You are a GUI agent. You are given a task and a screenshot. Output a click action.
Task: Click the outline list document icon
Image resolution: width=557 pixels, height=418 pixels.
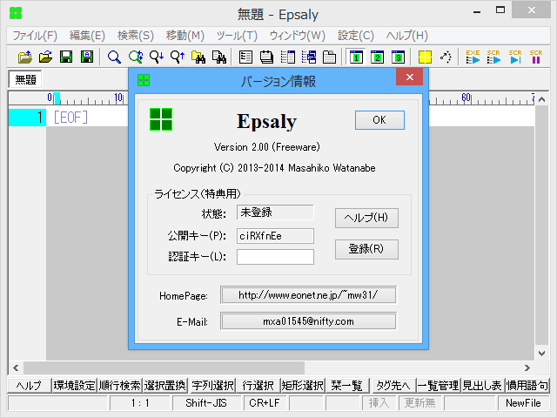(x=287, y=57)
